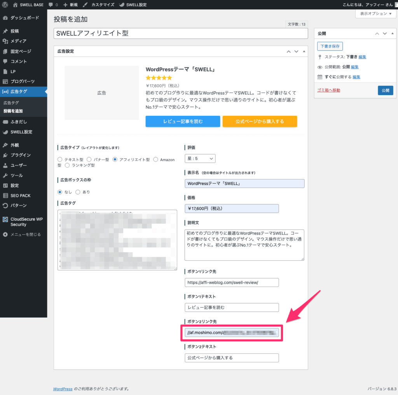Open メディア from the sidebar
Screen dimensions: 398x395
tap(18, 41)
